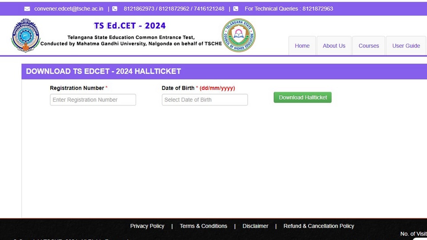Click the Download TS EDCET - 2024 Hallticket heading

104,71
